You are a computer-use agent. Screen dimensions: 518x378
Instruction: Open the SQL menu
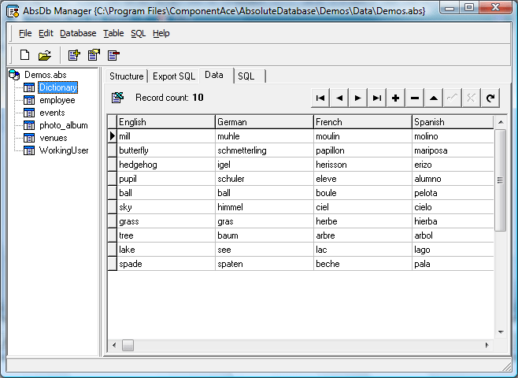tap(138, 33)
